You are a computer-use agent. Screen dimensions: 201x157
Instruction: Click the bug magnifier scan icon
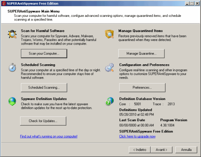coord(12,34)
